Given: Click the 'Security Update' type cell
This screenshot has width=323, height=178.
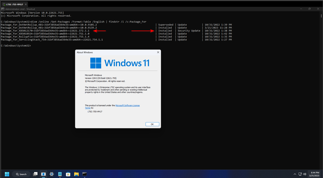Looking at the screenshot, I should pyautogui.click(x=189, y=31).
